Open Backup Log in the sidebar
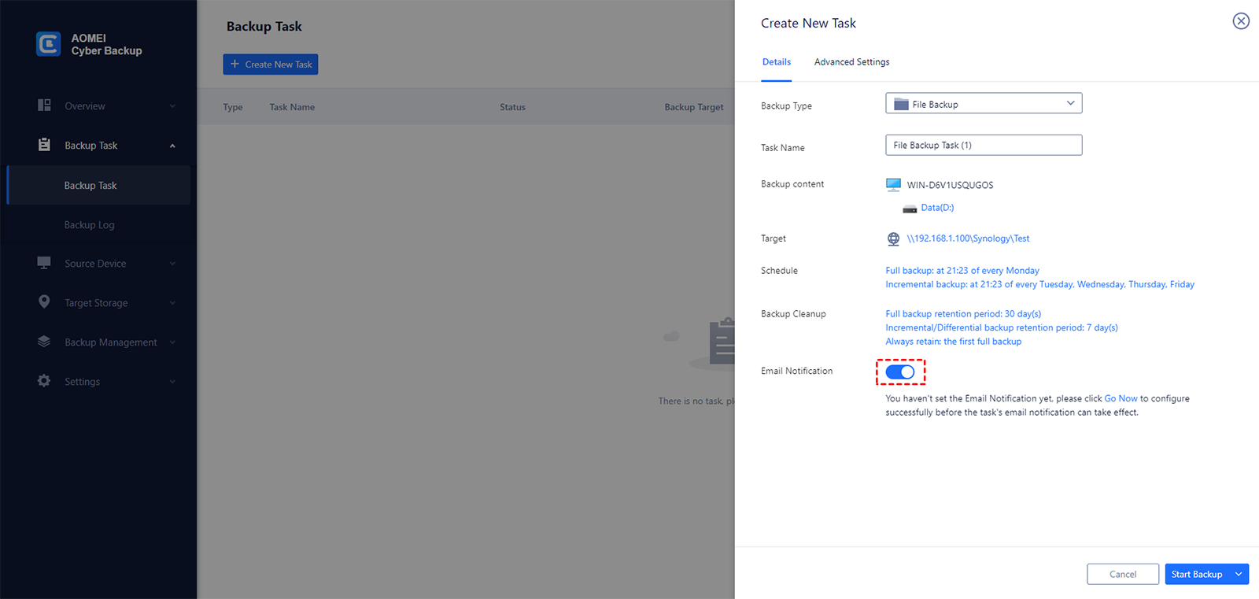 click(90, 225)
